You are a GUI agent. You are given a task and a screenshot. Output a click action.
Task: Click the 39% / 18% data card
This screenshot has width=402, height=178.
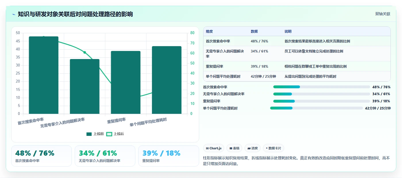pos(169,156)
